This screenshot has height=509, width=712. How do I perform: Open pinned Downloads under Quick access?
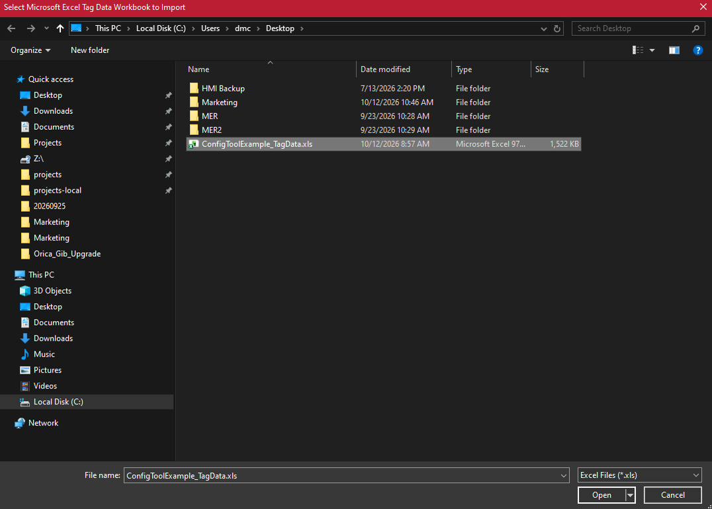point(53,111)
